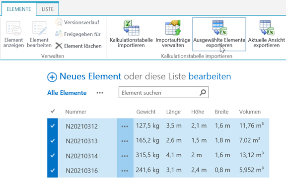Open views ellipsis next to Alle Elemente

pos(100,93)
